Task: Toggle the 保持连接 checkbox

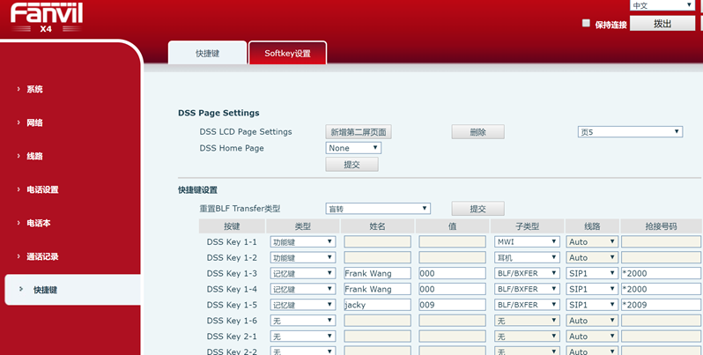Action: 587,24
